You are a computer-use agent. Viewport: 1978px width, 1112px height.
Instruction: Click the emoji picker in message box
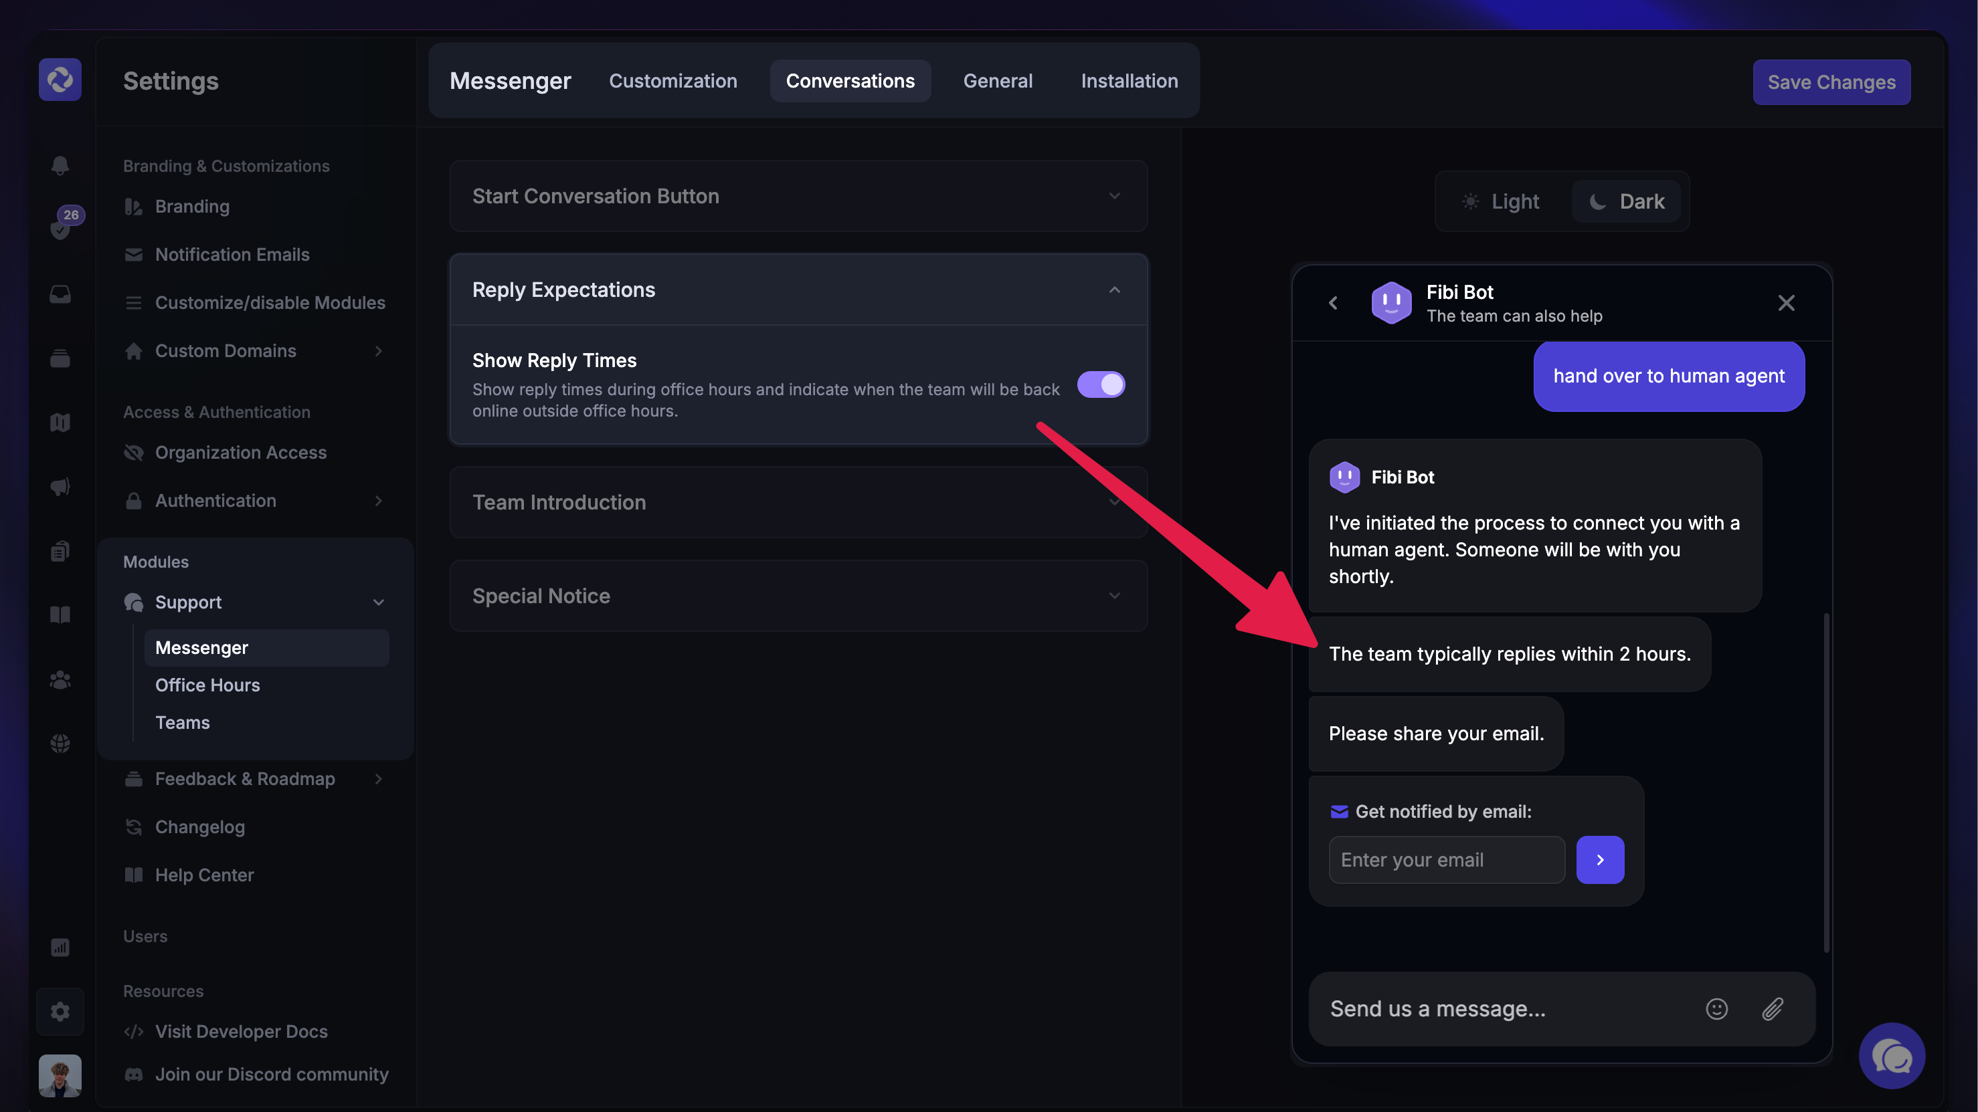coord(1716,1008)
